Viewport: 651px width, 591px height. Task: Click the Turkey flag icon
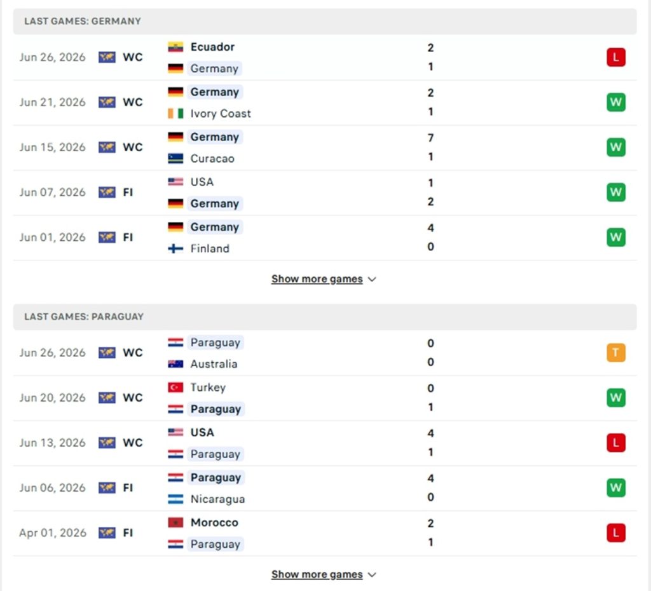click(x=175, y=387)
